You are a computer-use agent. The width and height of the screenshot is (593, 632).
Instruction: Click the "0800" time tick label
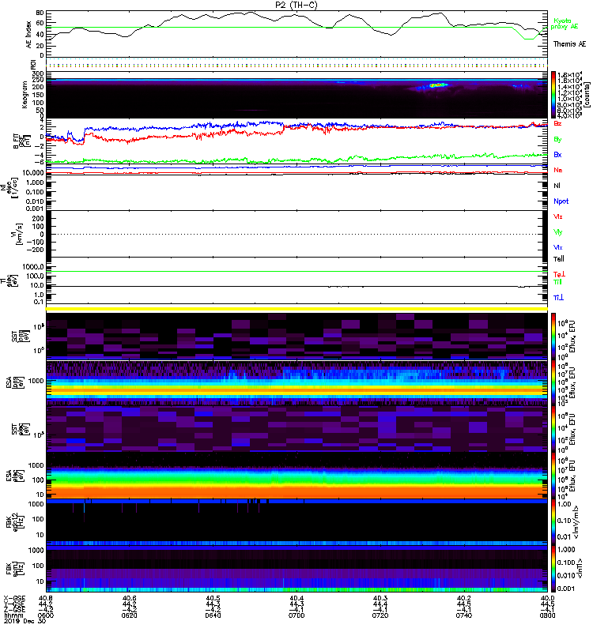547,615
